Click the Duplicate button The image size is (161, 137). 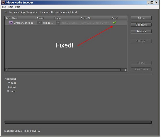[141, 25]
